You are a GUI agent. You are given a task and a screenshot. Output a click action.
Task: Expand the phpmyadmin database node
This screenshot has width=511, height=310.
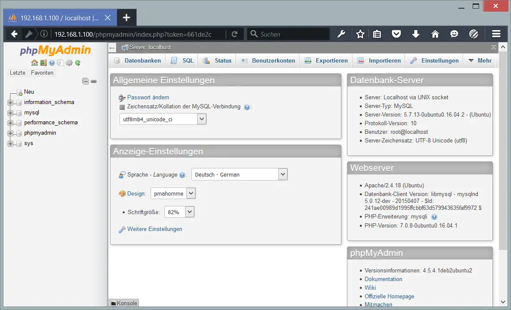click(x=10, y=133)
